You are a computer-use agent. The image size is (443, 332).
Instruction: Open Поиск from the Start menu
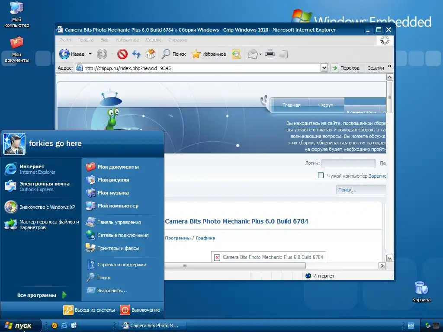[98, 278]
